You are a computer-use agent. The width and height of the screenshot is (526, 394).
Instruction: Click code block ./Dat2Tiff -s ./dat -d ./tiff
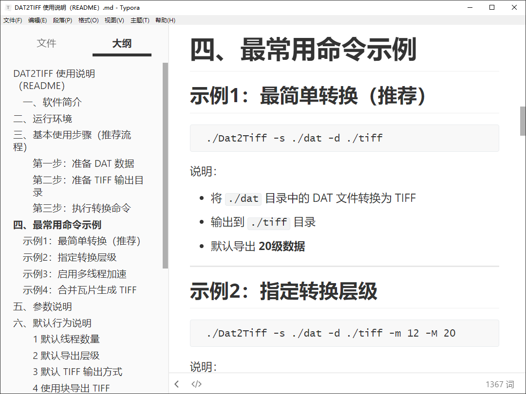tap(344, 138)
